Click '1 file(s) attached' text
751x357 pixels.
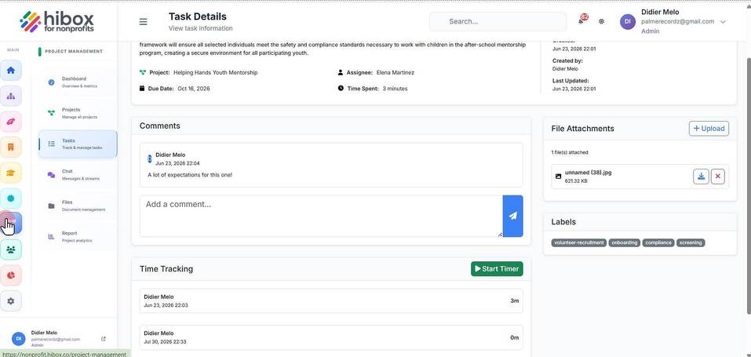pos(570,152)
